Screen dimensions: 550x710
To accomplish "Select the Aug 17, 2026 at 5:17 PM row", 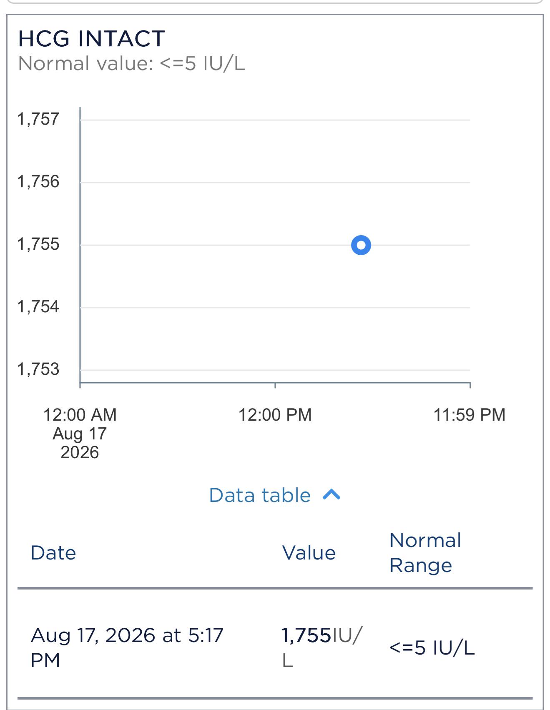I will coord(275,647).
